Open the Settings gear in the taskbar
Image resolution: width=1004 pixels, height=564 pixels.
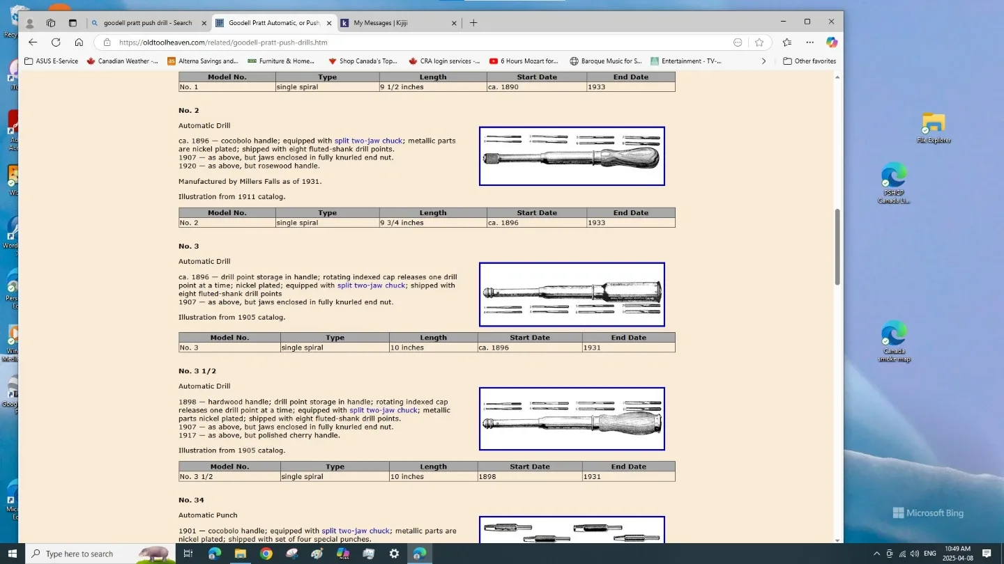(394, 554)
